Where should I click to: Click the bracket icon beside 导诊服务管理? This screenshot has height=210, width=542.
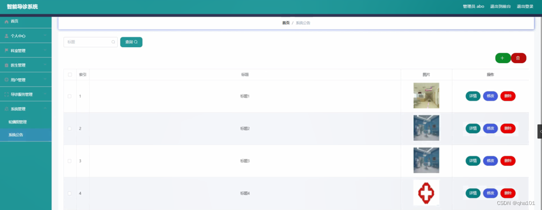(x=6, y=94)
